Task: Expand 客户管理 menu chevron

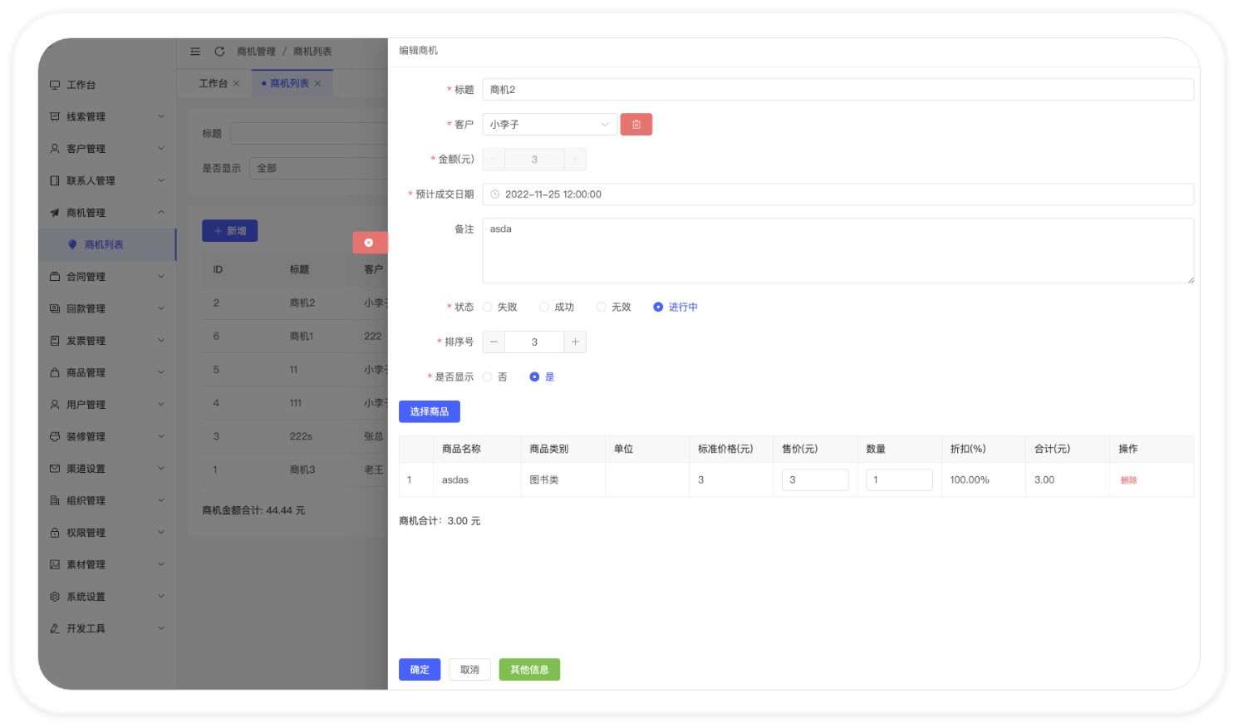Action: [161, 149]
